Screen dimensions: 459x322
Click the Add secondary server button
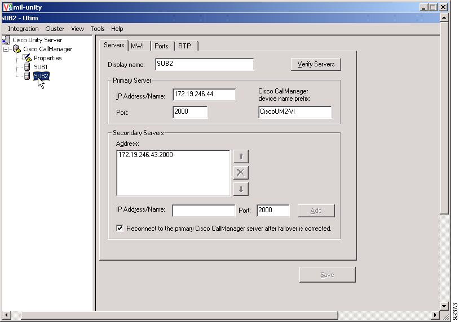click(x=316, y=211)
